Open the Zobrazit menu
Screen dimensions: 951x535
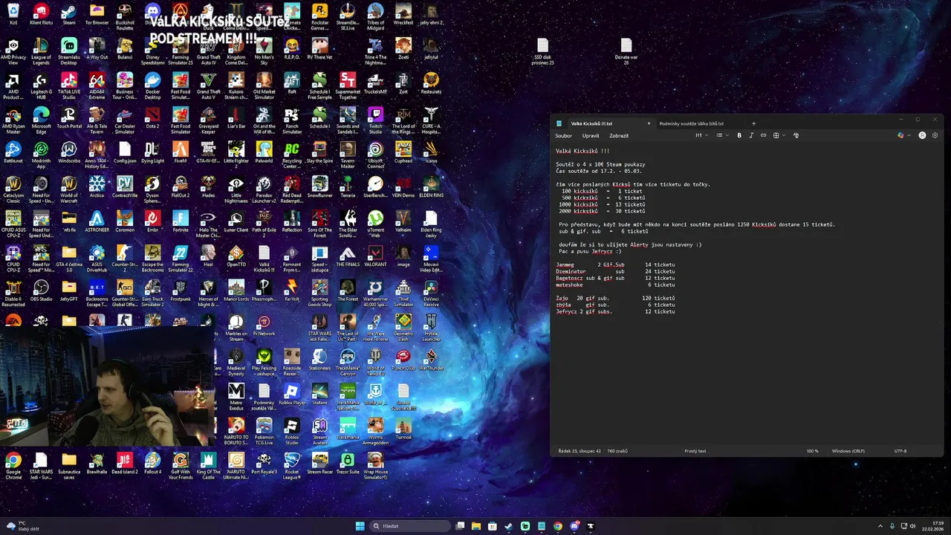(619, 135)
